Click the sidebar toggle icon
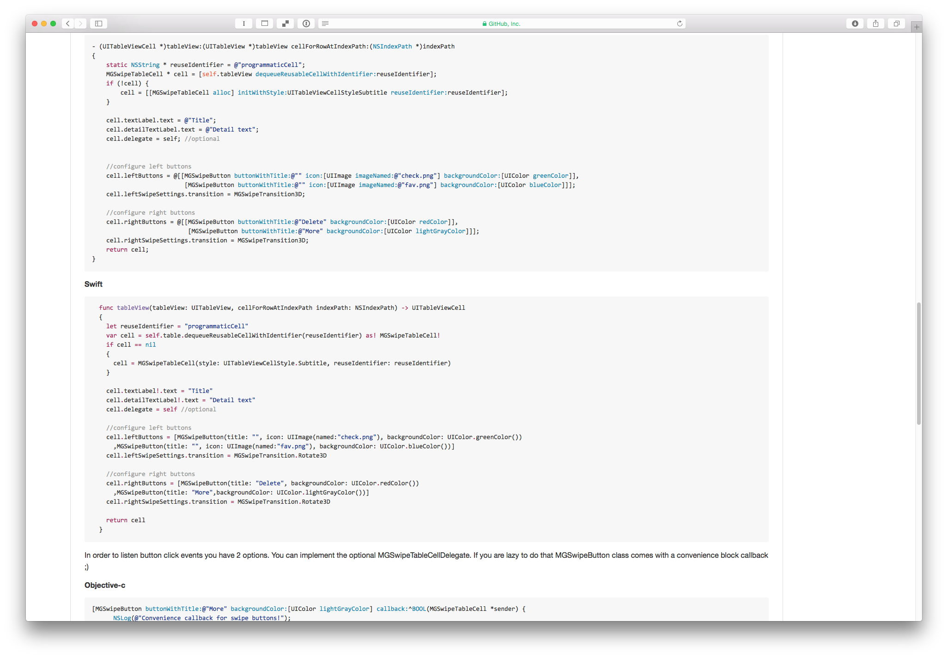 point(99,24)
